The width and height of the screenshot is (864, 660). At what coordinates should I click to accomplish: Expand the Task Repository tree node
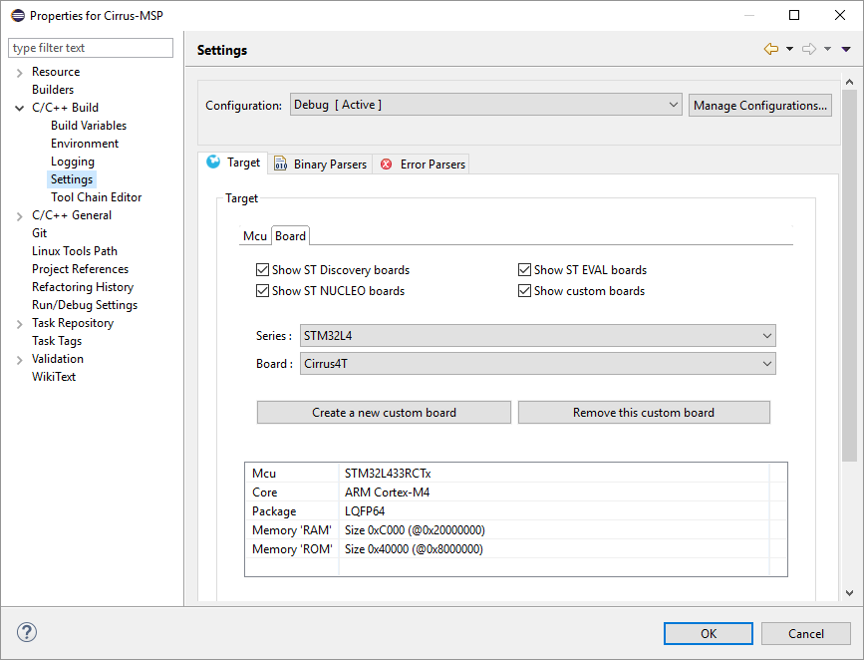19,324
